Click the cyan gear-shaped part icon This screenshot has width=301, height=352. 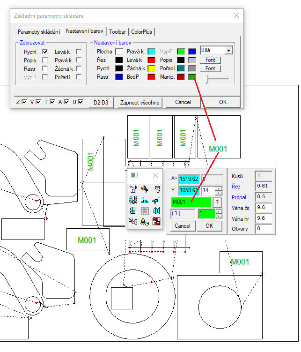(x=133, y=200)
